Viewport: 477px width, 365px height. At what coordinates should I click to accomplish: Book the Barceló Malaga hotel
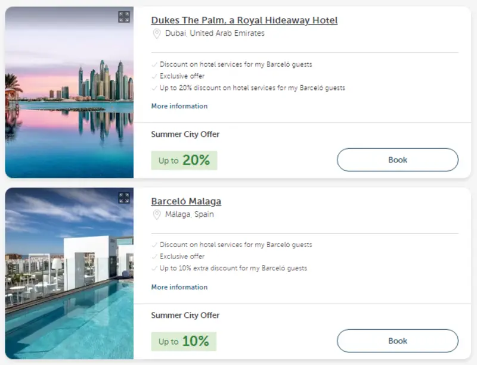point(397,341)
